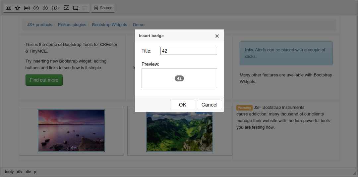
Task: Open the JS+ products breadcrumb link
Action: click(39, 25)
